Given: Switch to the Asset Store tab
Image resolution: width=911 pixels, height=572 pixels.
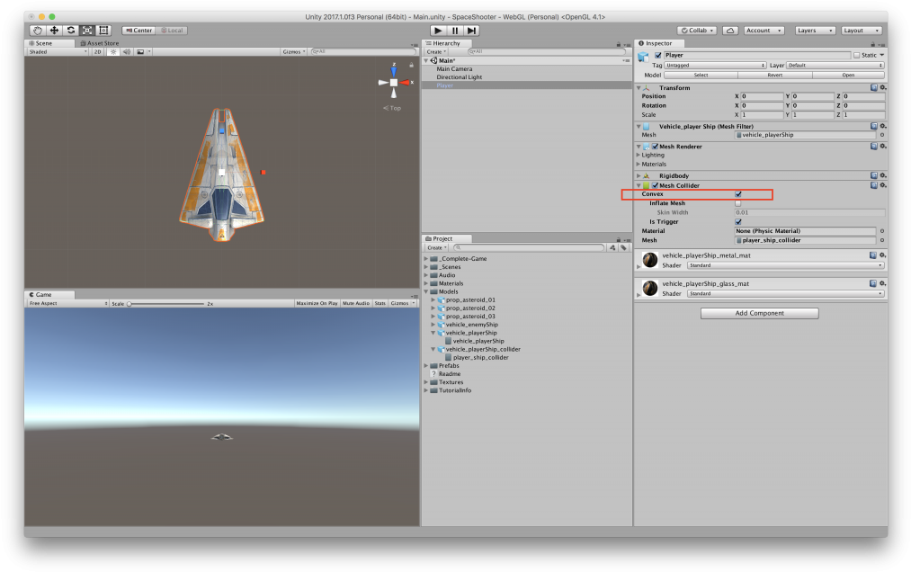Looking at the screenshot, I should tap(99, 42).
